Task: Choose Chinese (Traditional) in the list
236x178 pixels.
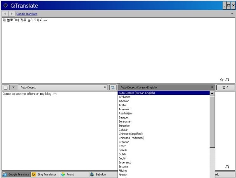Action: tap(164, 138)
